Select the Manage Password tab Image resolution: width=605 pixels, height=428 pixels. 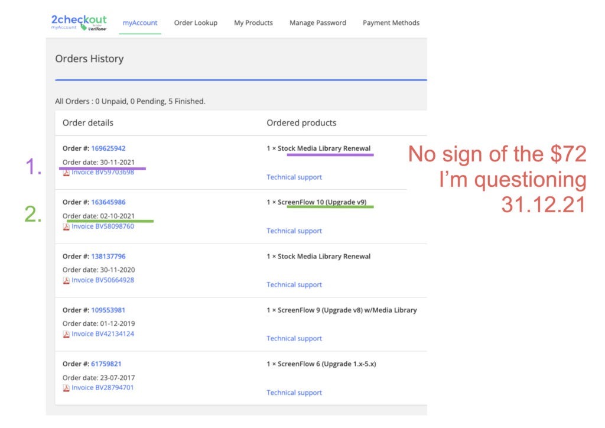tap(317, 23)
